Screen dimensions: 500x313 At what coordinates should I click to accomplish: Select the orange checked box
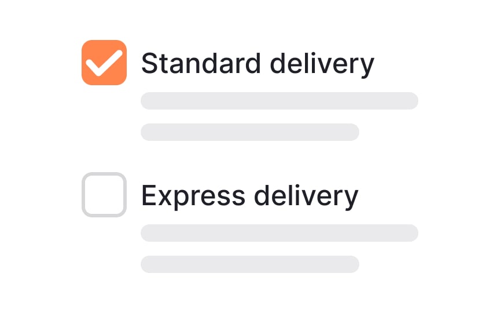(x=104, y=63)
